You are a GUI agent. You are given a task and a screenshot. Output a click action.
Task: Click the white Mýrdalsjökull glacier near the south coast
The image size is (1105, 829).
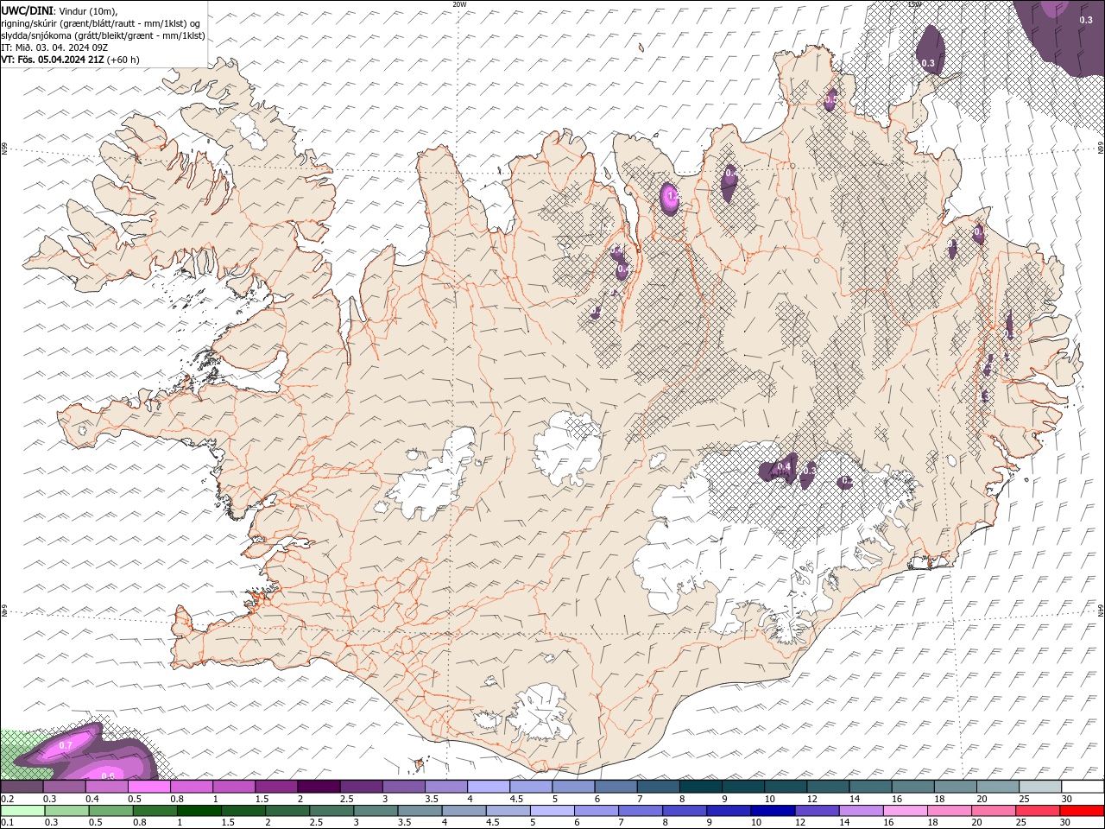click(x=541, y=712)
